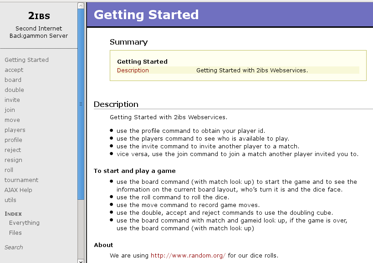The height and width of the screenshot is (263, 373).
Task: View the move command documentation
Action: click(x=12, y=120)
